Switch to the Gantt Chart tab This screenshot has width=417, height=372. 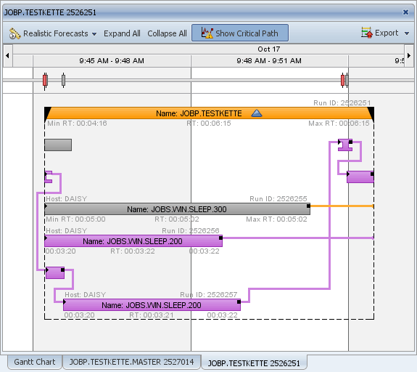(35, 362)
